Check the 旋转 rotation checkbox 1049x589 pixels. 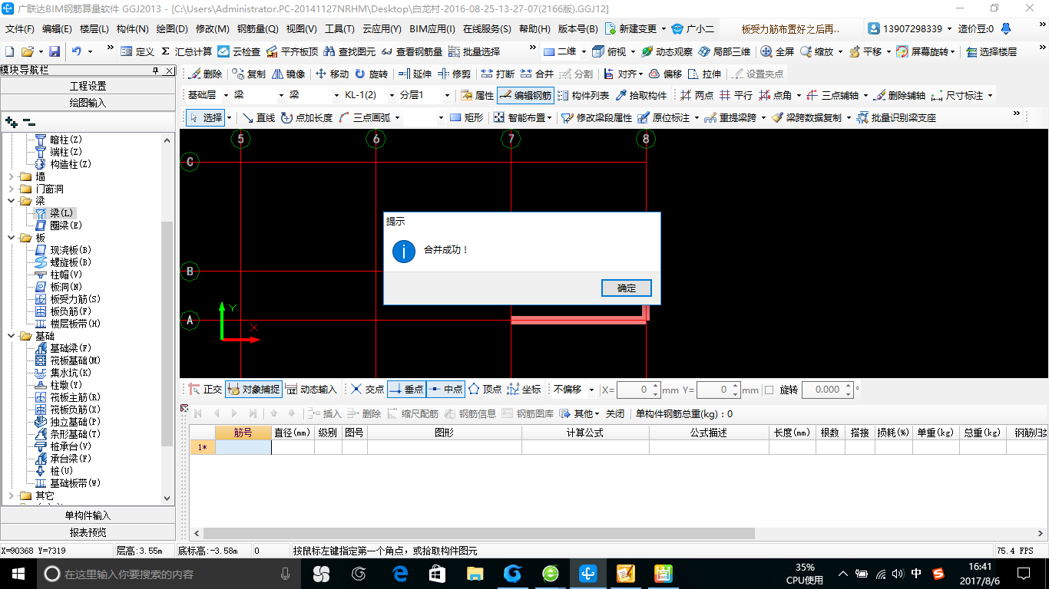[x=769, y=390]
